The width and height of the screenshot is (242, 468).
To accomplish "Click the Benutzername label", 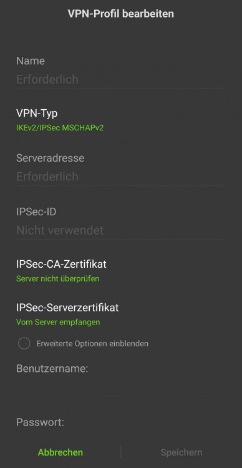I will [52, 369].
